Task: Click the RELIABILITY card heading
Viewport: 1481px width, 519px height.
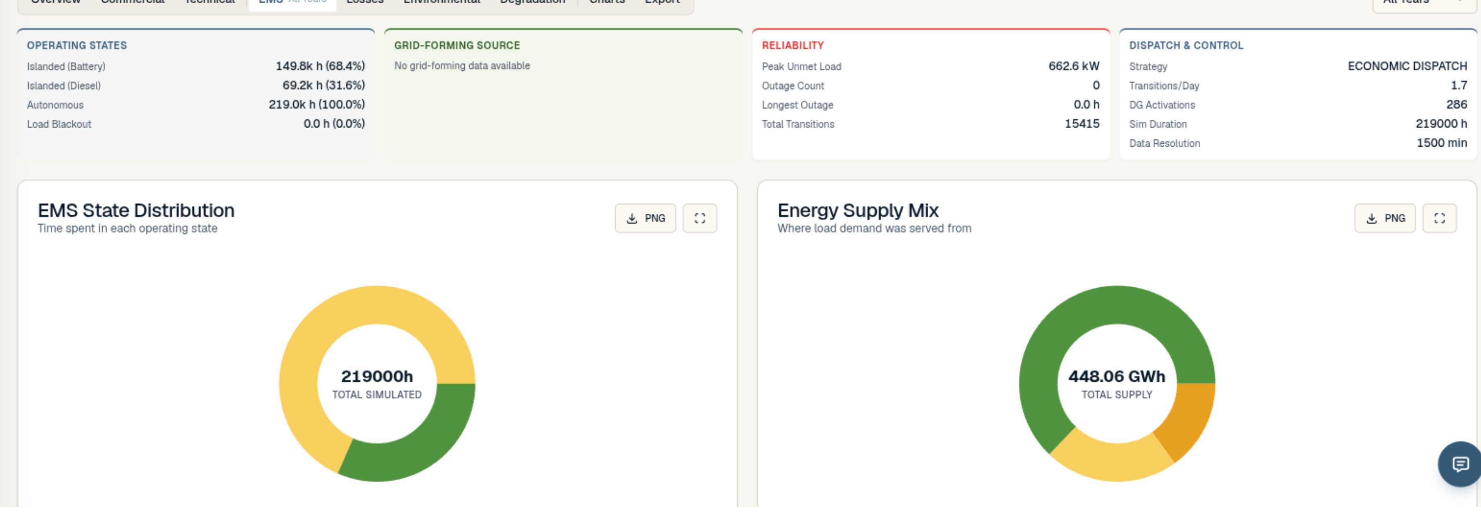Action: [793, 45]
